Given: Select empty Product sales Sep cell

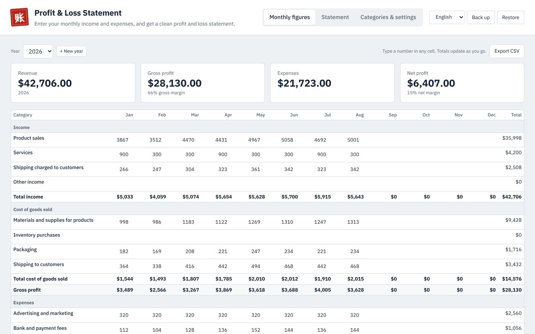Looking at the screenshot, I should pyautogui.click(x=383, y=140).
